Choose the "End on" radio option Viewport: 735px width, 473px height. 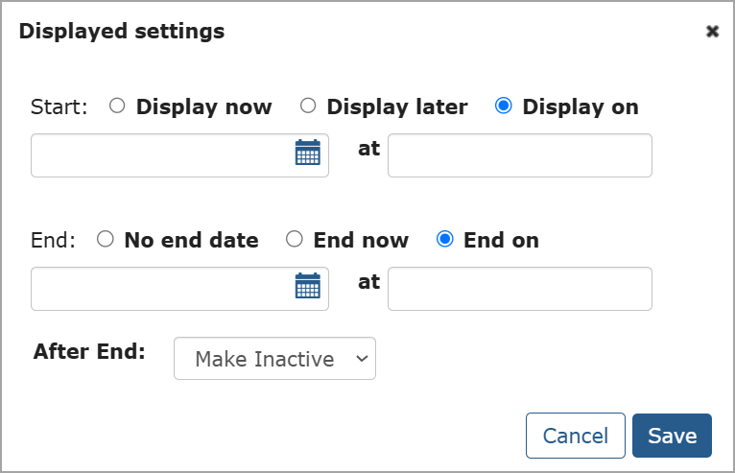click(x=445, y=240)
